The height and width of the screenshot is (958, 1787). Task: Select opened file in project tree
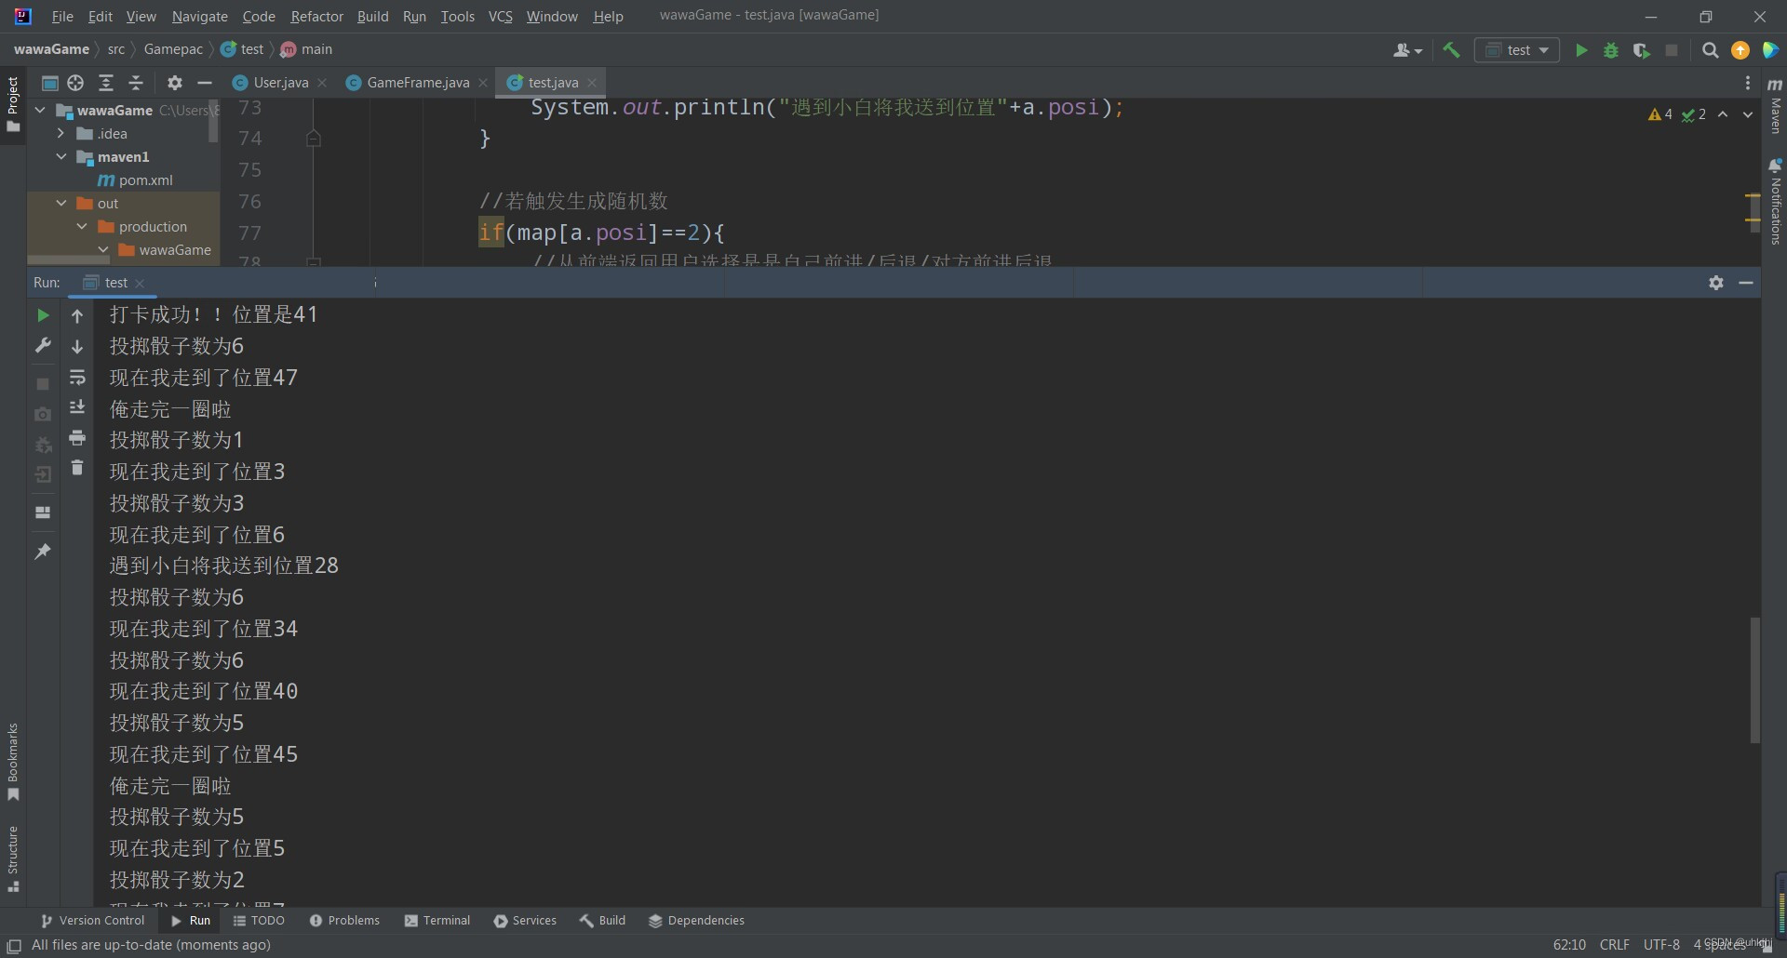point(76,83)
